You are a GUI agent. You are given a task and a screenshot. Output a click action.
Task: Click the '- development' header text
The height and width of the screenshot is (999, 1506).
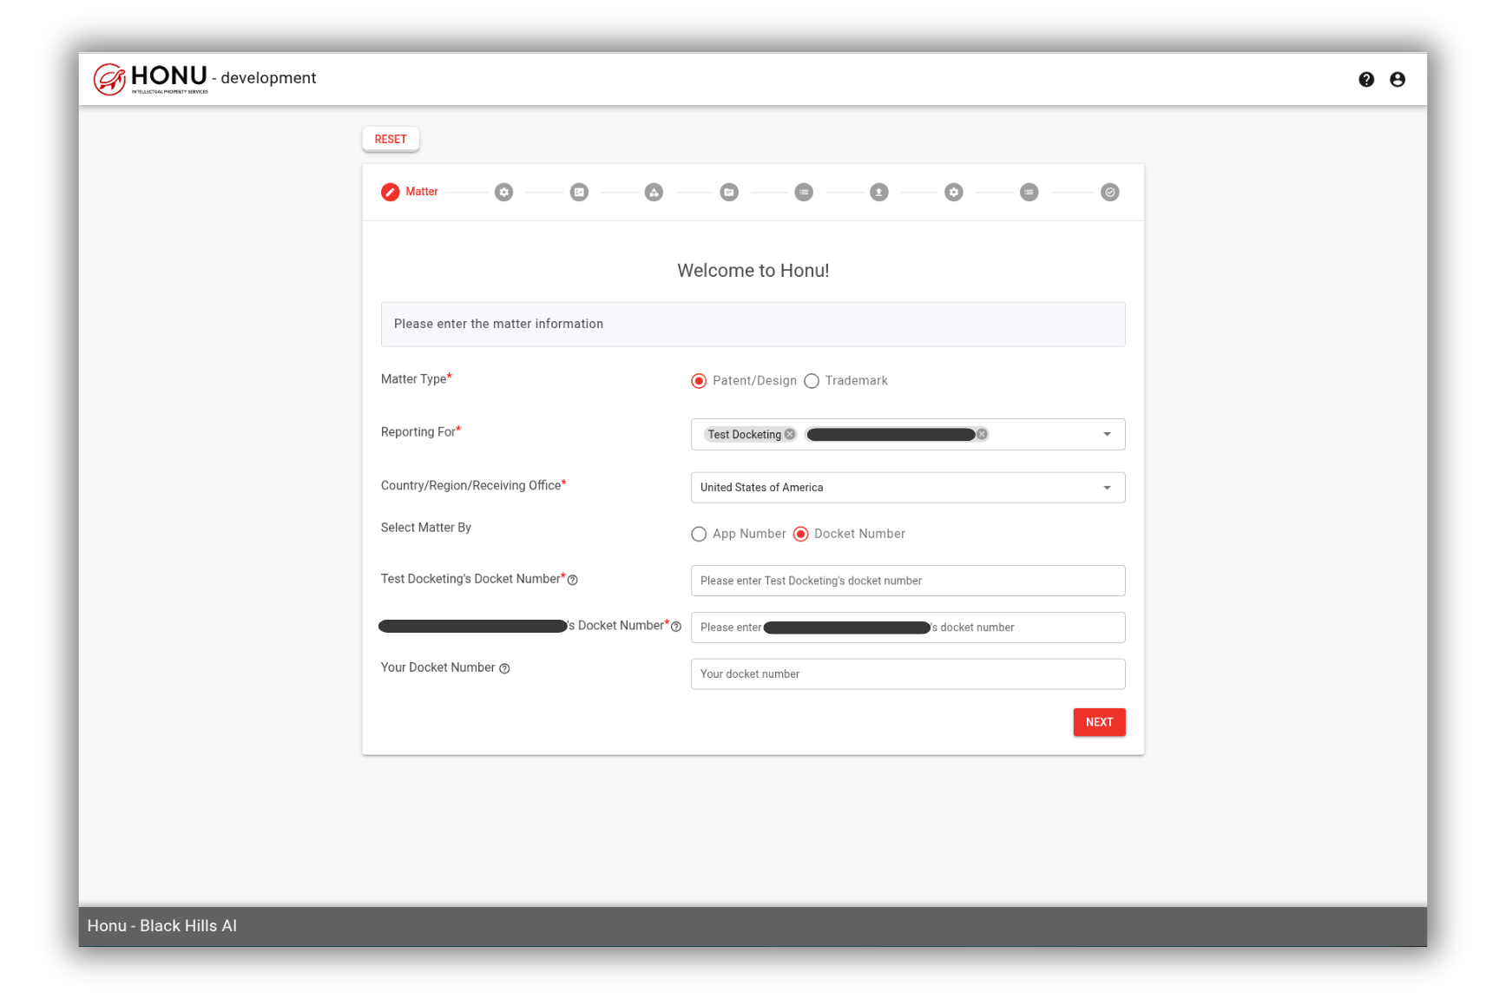tap(264, 78)
